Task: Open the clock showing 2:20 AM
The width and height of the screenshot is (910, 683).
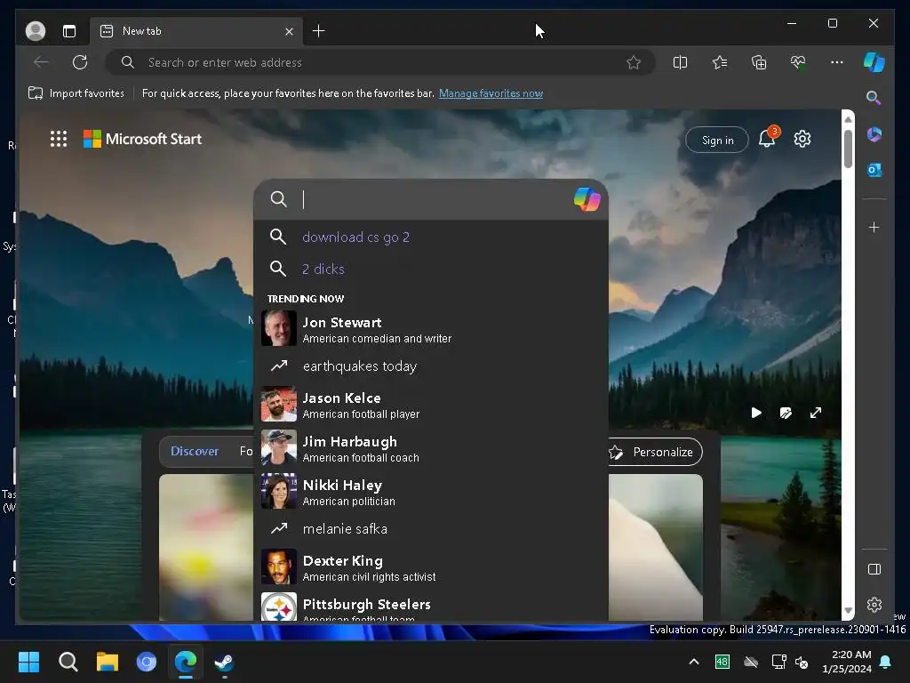Action: (847, 662)
